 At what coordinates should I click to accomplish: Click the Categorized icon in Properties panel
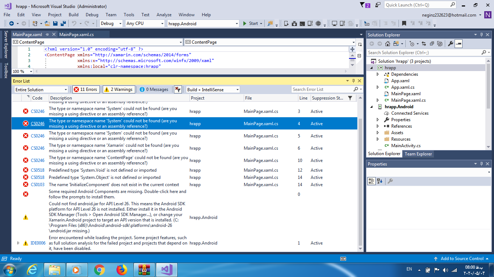(371, 181)
